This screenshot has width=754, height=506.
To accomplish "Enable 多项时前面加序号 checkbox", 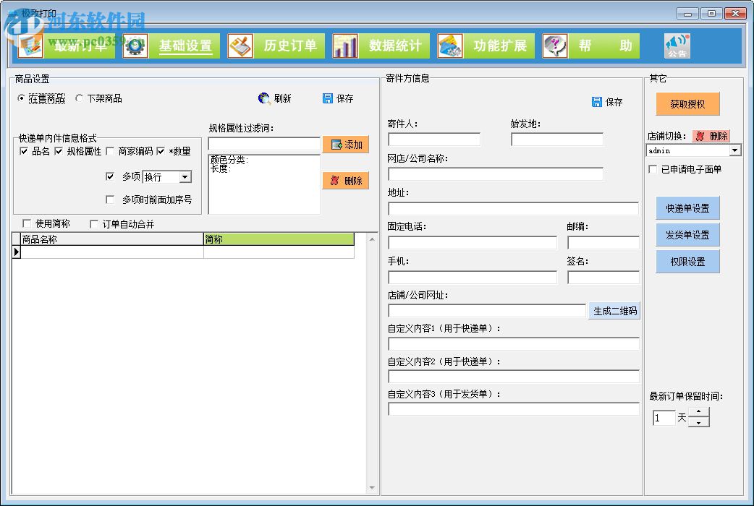I will (110, 199).
